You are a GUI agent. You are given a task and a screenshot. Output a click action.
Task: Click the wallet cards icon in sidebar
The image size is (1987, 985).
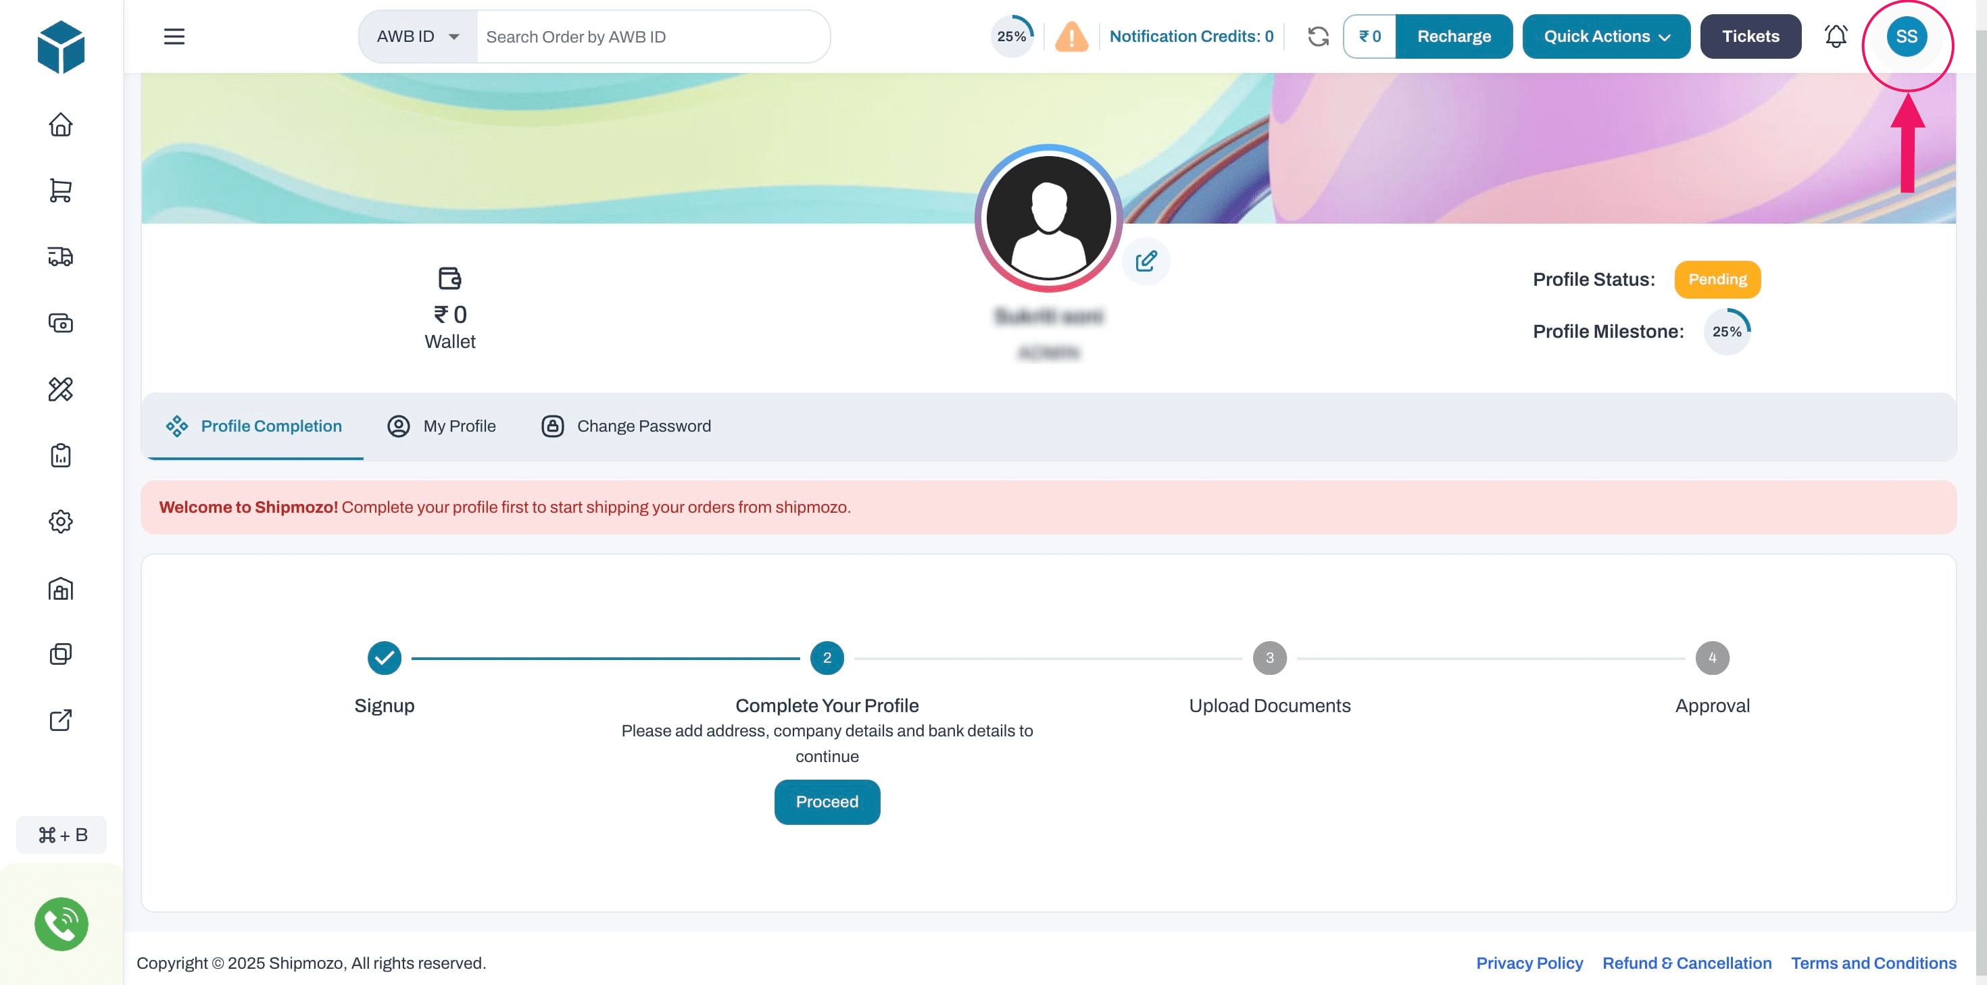[x=61, y=323]
